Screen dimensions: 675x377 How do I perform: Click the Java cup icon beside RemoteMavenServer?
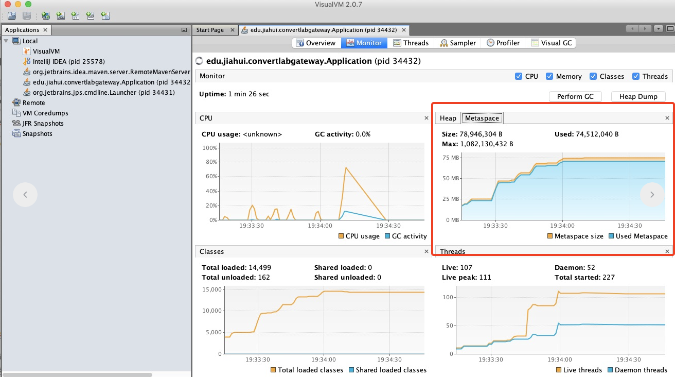pos(27,72)
